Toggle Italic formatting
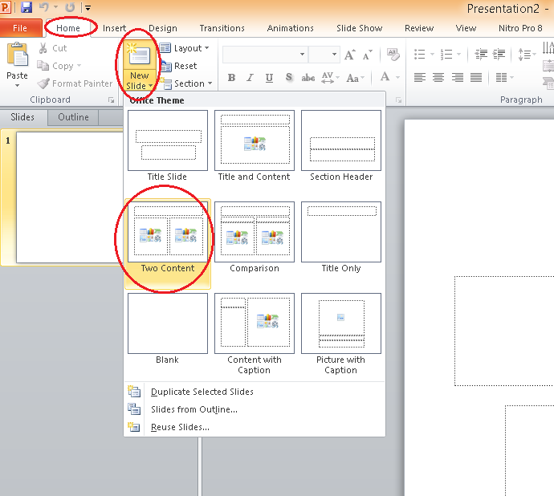This screenshot has width=554, height=496. [250, 78]
